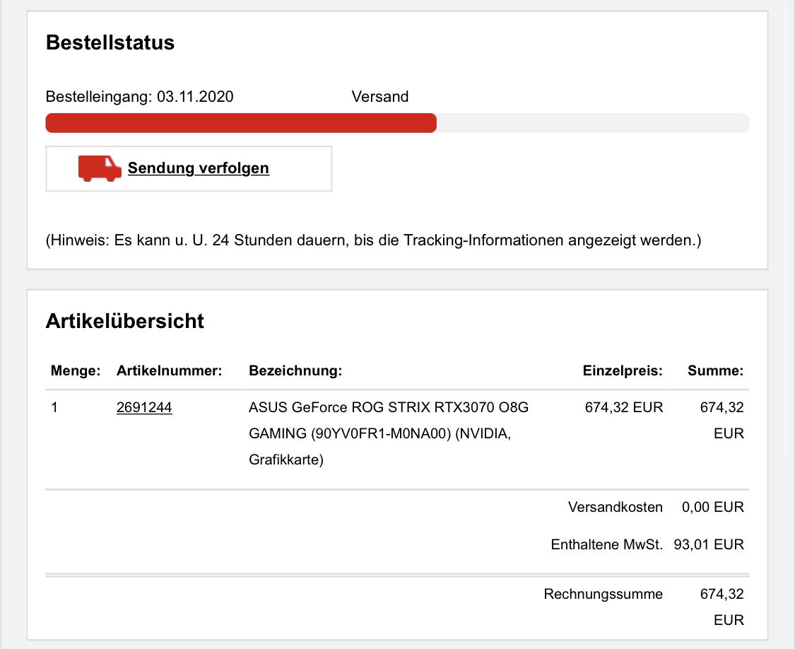
Task: Open the Sendung verfolgen tracking link
Action: point(199,168)
